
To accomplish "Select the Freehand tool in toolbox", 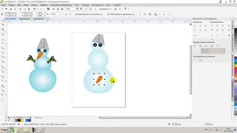I will click(x=3, y=39).
